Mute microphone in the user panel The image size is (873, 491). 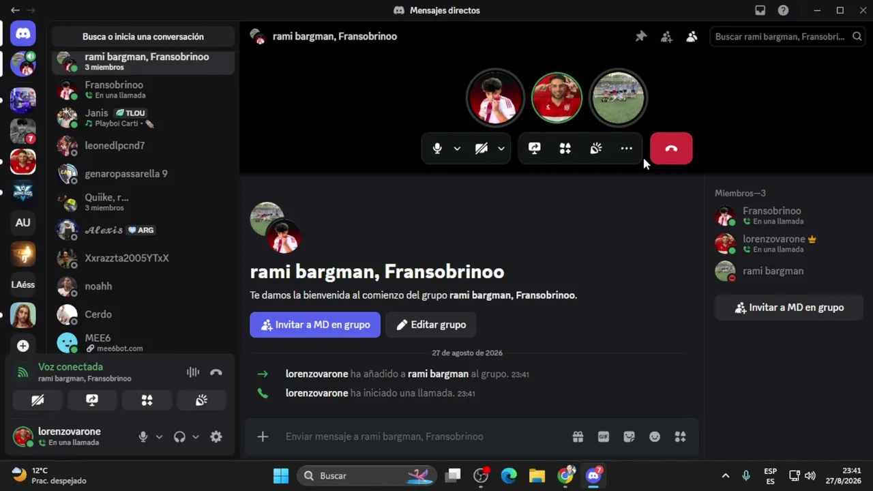tap(143, 437)
